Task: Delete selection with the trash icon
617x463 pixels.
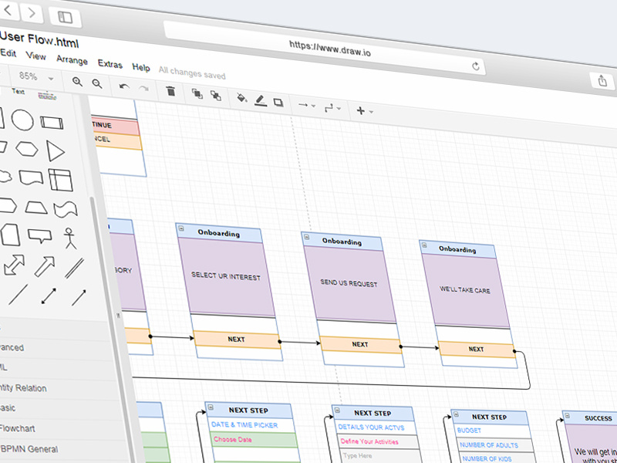Action: pos(170,91)
